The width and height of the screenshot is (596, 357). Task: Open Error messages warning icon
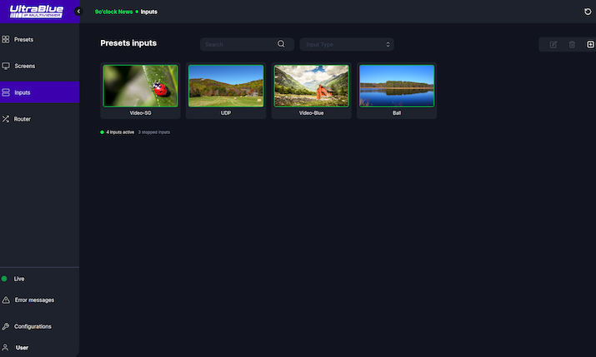click(x=6, y=300)
